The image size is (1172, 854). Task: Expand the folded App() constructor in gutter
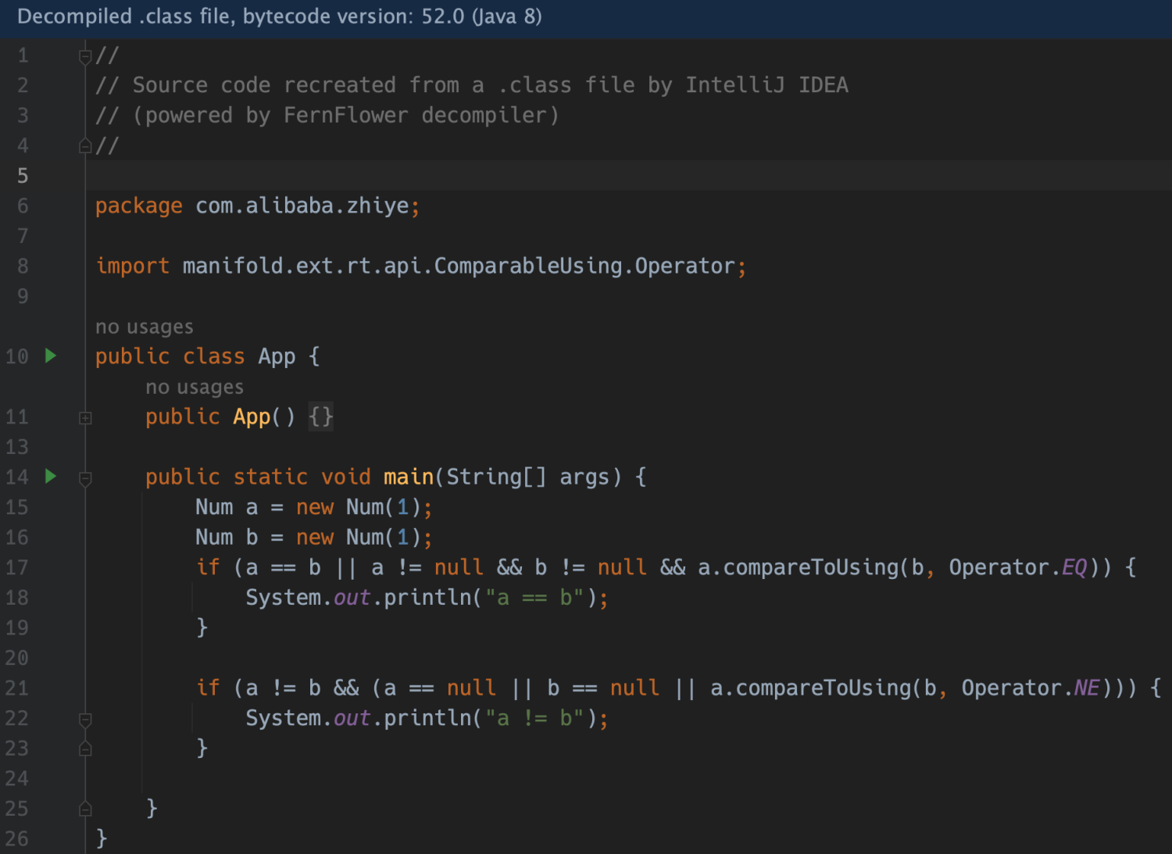(x=85, y=418)
